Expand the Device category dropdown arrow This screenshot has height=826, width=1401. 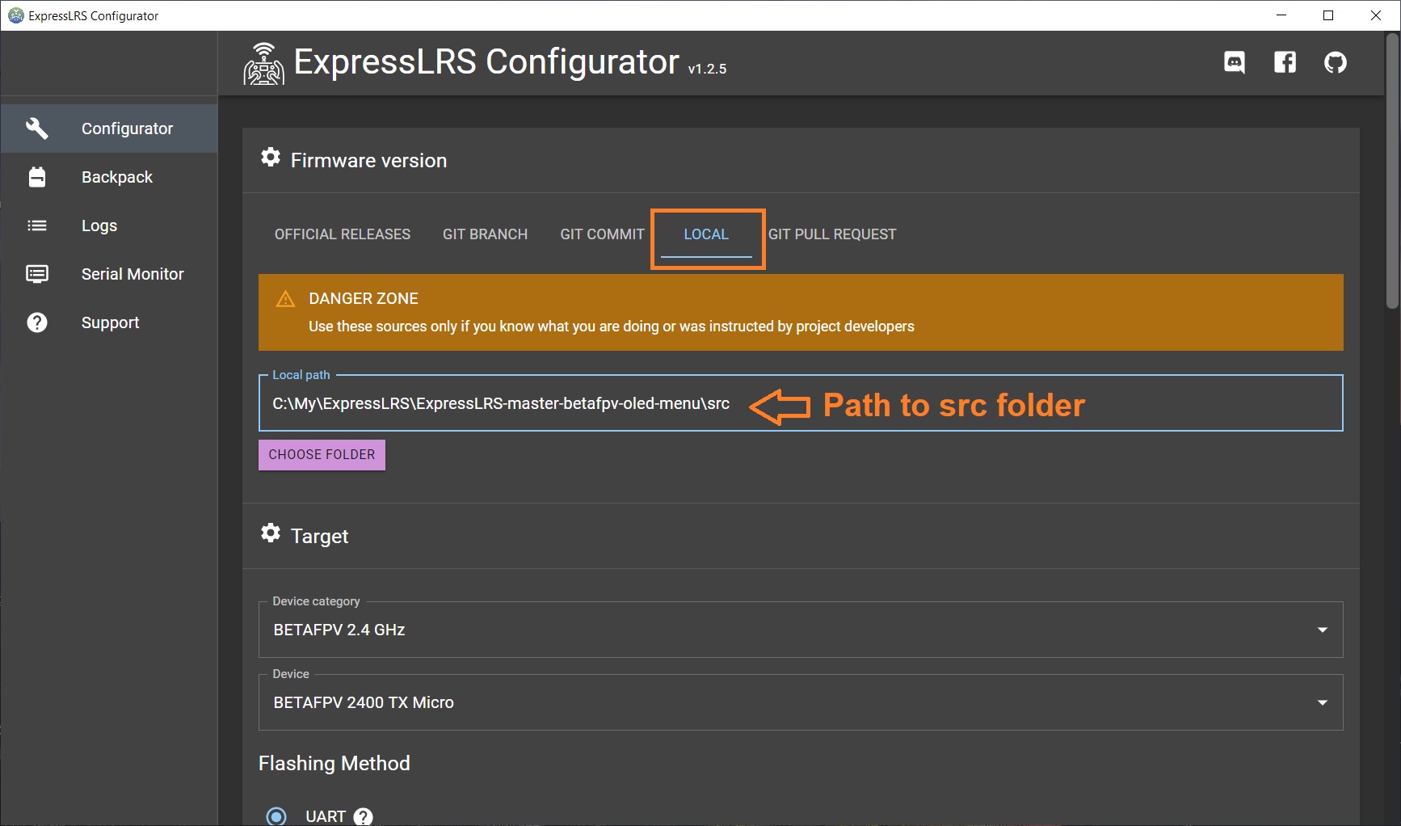pos(1323,630)
